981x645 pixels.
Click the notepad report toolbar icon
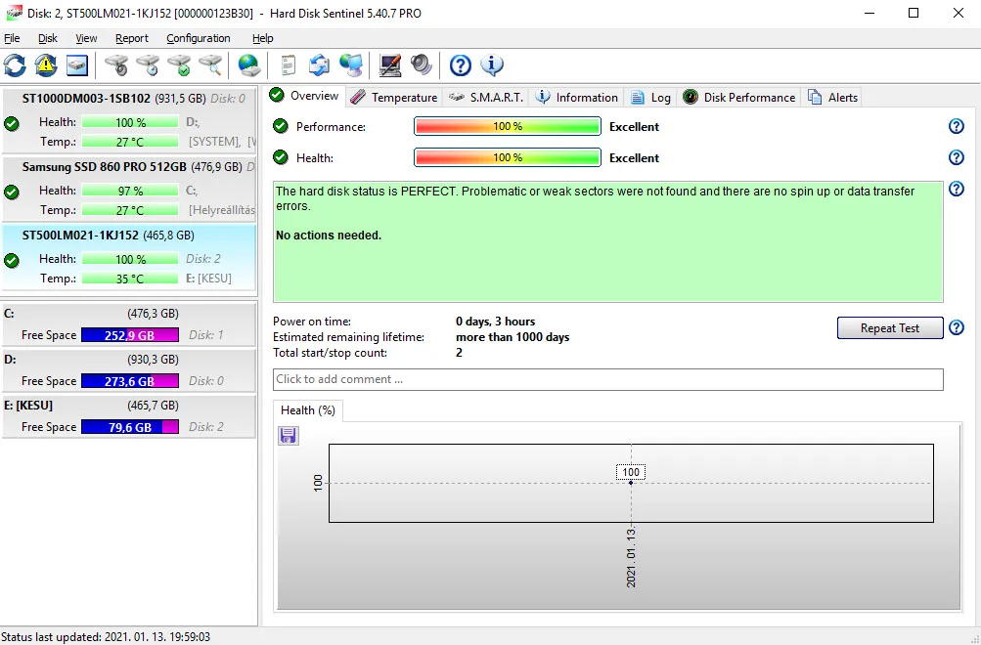click(288, 65)
